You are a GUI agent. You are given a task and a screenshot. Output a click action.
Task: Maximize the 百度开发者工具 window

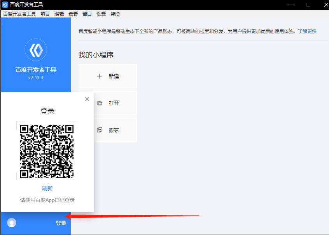(308, 5)
